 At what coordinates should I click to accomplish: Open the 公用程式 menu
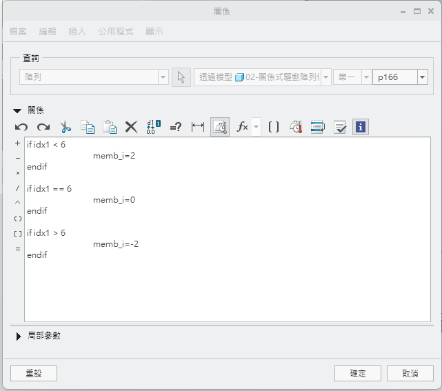[x=116, y=32]
